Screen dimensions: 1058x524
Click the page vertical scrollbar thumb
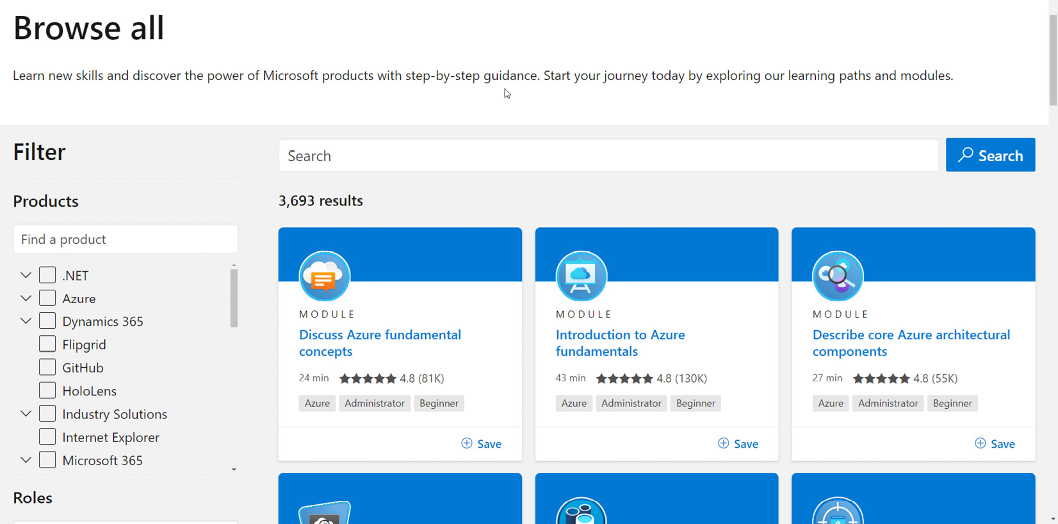point(1053,61)
